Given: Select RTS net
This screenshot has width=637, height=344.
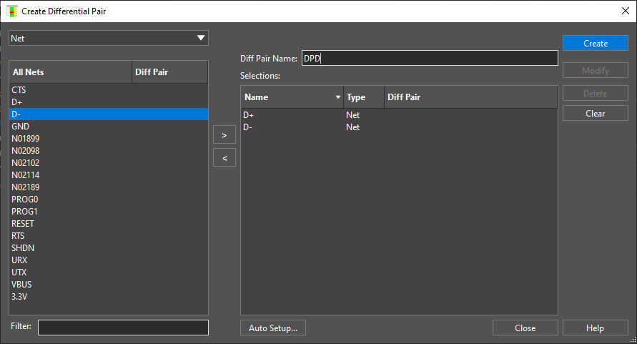Looking at the screenshot, I should 109,236.
